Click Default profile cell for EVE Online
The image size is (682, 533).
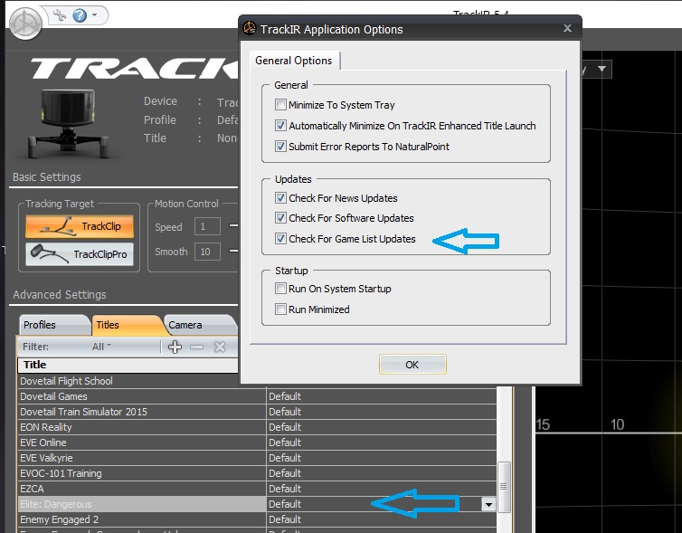click(382, 443)
